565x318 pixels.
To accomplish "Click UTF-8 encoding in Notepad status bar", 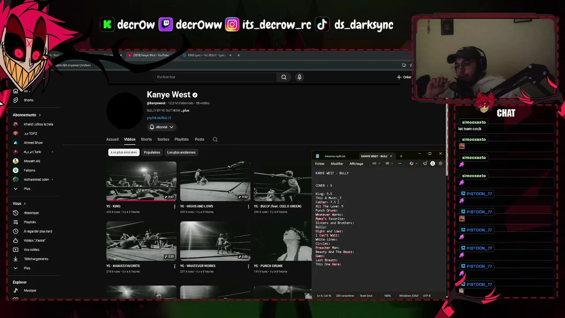I will click(x=427, y=295).
